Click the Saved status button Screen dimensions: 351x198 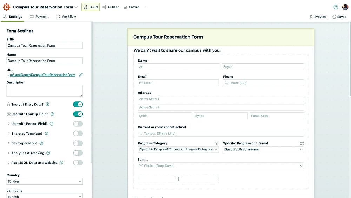(339, 17)
